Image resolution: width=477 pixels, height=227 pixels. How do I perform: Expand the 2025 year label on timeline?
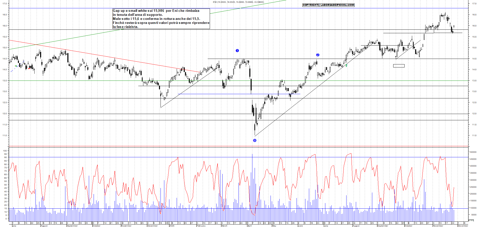tap(172, 225)
